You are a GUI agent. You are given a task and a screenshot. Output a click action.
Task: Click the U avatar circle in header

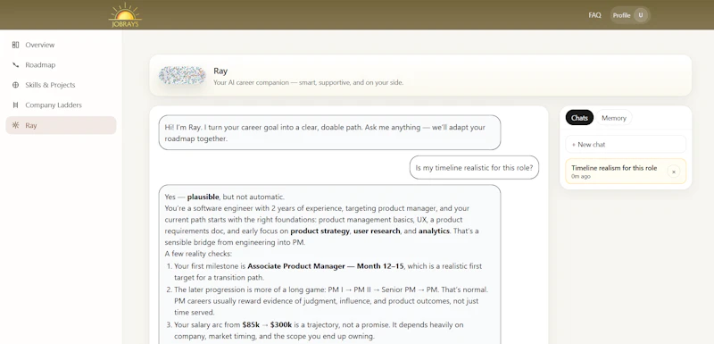(x=641, y=15)
